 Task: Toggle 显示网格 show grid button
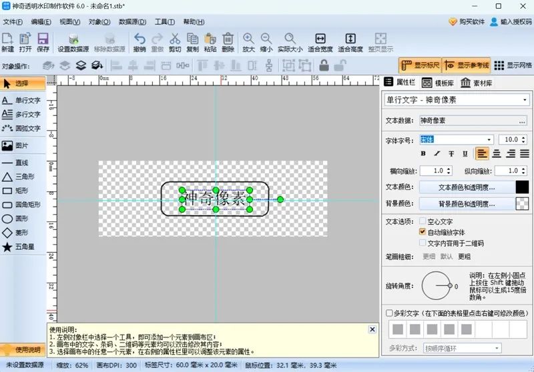click(x=513, y=65)
